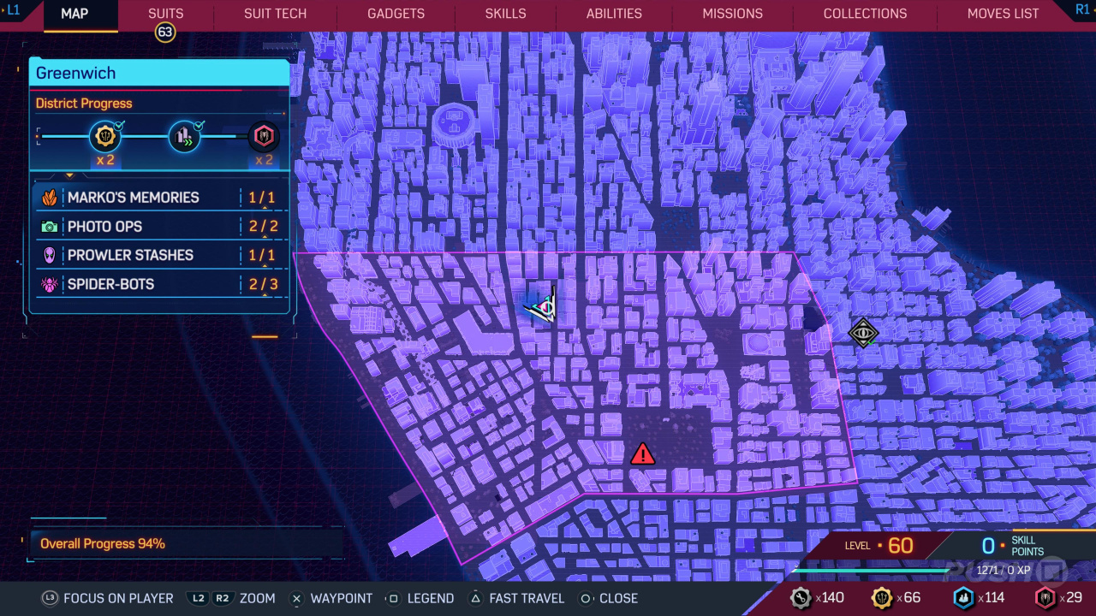Click the 0 Skill Points counter
The image size is (1096, 616).
point(1015,546)
